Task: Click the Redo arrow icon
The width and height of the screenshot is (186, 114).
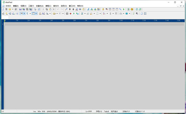Action: [x=62, y=9]
